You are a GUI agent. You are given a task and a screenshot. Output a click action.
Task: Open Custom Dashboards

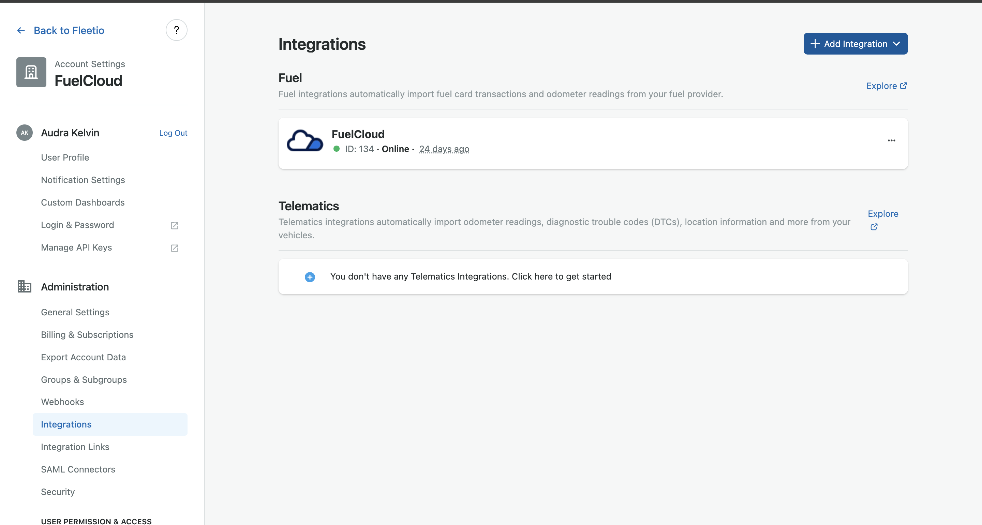click(x=83, y=202)
